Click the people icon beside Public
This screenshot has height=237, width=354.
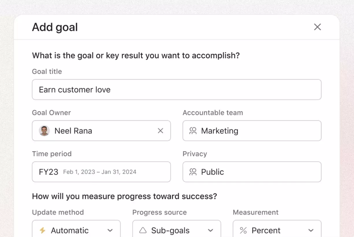(x=193, y=172)
